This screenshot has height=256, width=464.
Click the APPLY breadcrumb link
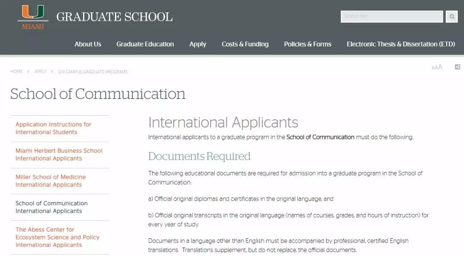[x=40, y=72]
